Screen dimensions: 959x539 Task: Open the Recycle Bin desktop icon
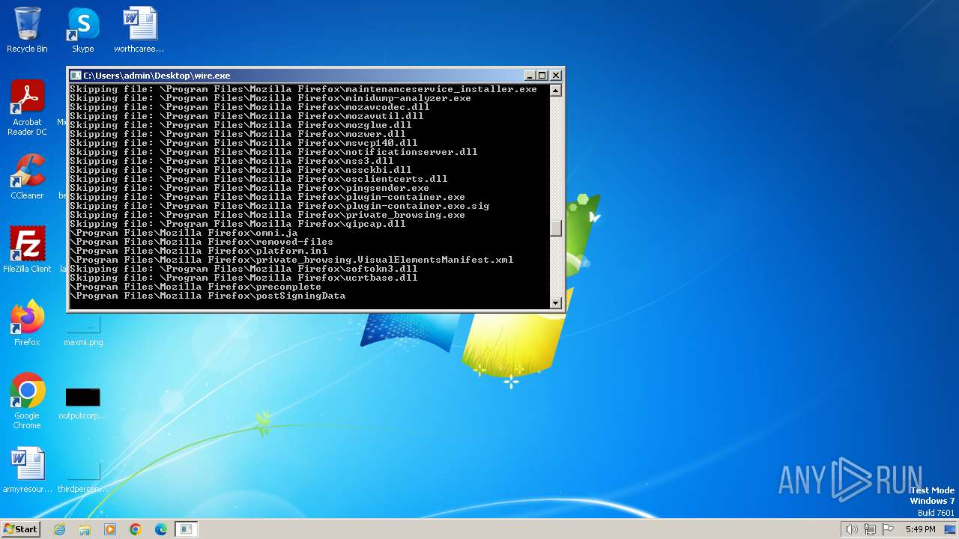(27, 30)
